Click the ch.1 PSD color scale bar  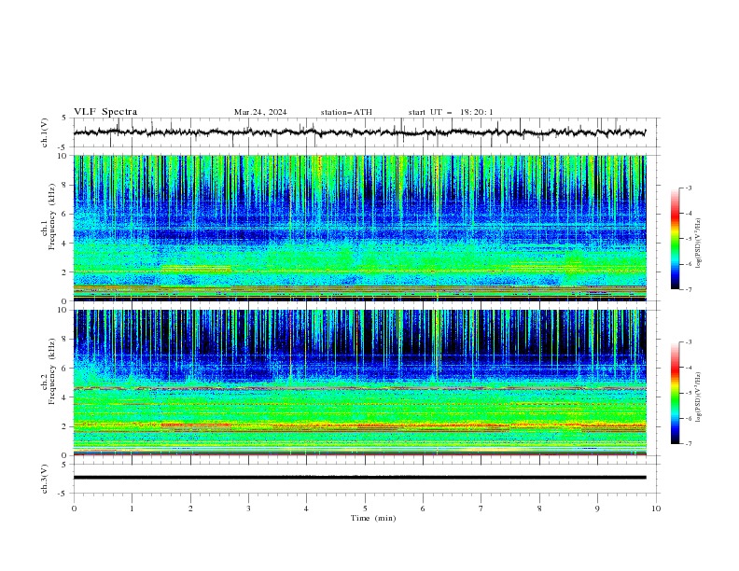(x=675, y=239)
